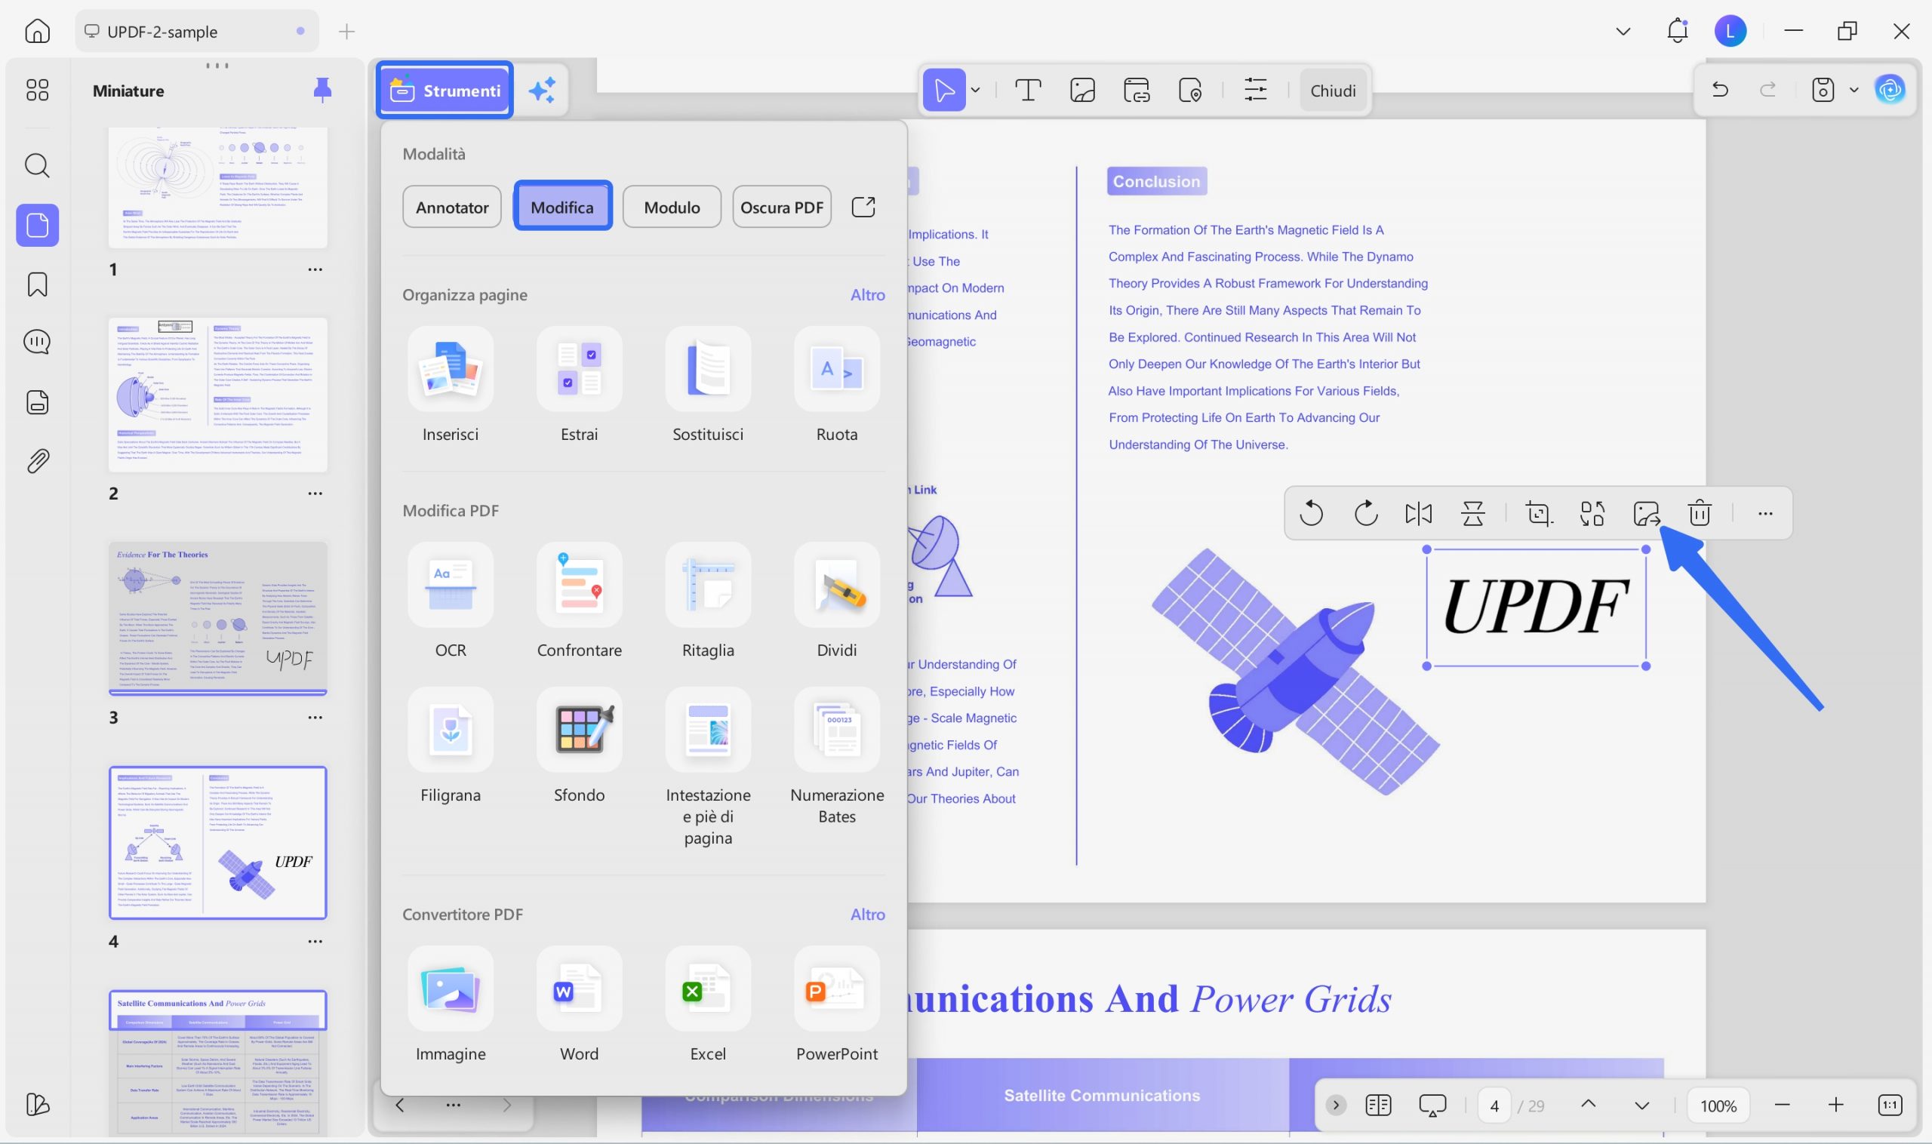This screenshot has height=1144, width=1932.
Task: Expand the select tool dropdown arrow
Action: 975,91
